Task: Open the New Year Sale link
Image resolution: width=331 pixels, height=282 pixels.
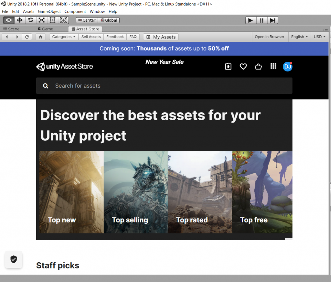Action: click(165, 62)
